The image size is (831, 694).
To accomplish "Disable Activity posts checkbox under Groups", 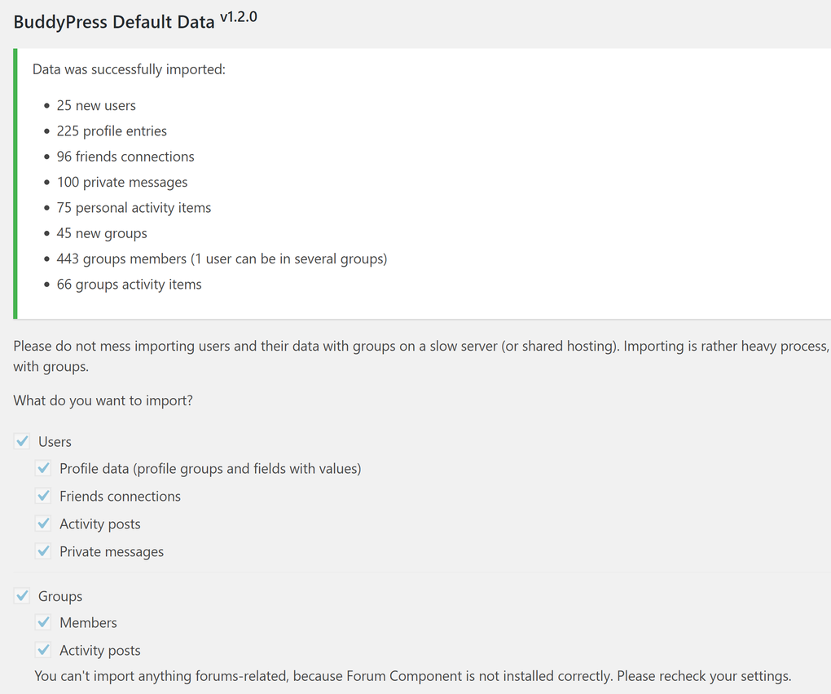I will [x=44, y=651].
